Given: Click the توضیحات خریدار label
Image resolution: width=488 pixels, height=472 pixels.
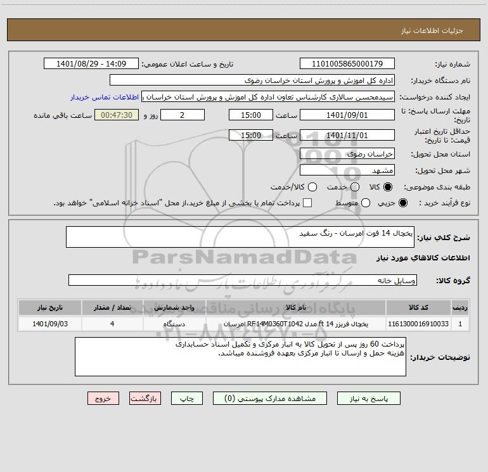Looking at the screenshot, I should (x=440, y=357).
